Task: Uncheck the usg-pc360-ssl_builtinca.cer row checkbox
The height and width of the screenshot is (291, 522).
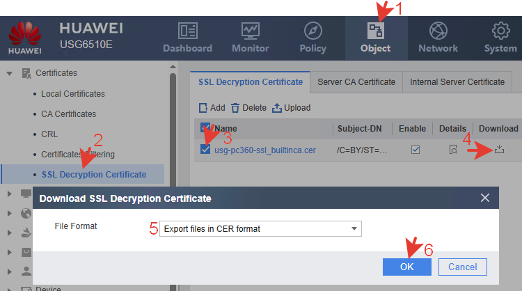Action: (205, 150)
